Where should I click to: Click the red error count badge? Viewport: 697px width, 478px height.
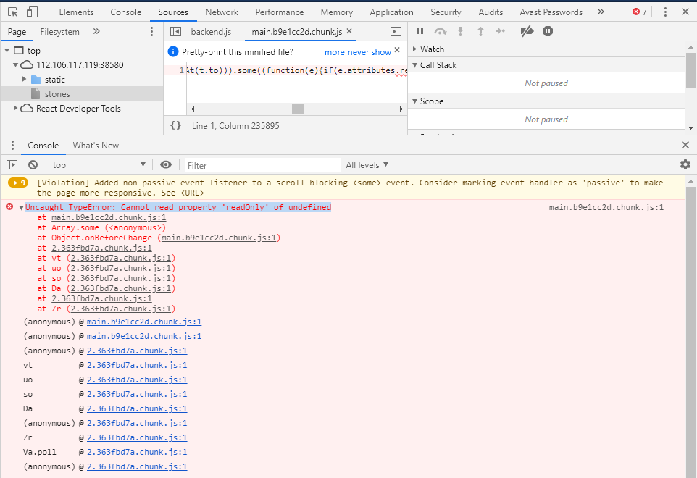[x=640, y=12]
